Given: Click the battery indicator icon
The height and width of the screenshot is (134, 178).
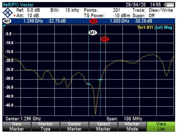Looking at the screenshot, I should click(169, 5).
